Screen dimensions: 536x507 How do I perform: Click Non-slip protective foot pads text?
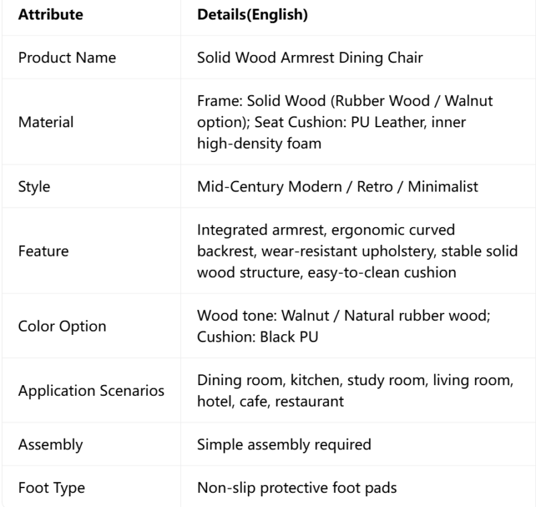click(297, 488)
